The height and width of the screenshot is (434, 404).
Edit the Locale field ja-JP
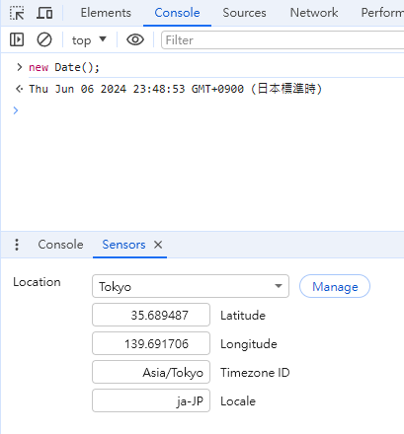[151, 400]
